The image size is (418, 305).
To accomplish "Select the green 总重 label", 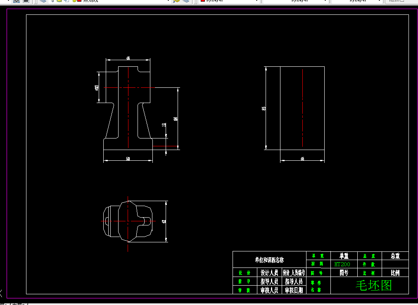I will click(x=369, y=256).
